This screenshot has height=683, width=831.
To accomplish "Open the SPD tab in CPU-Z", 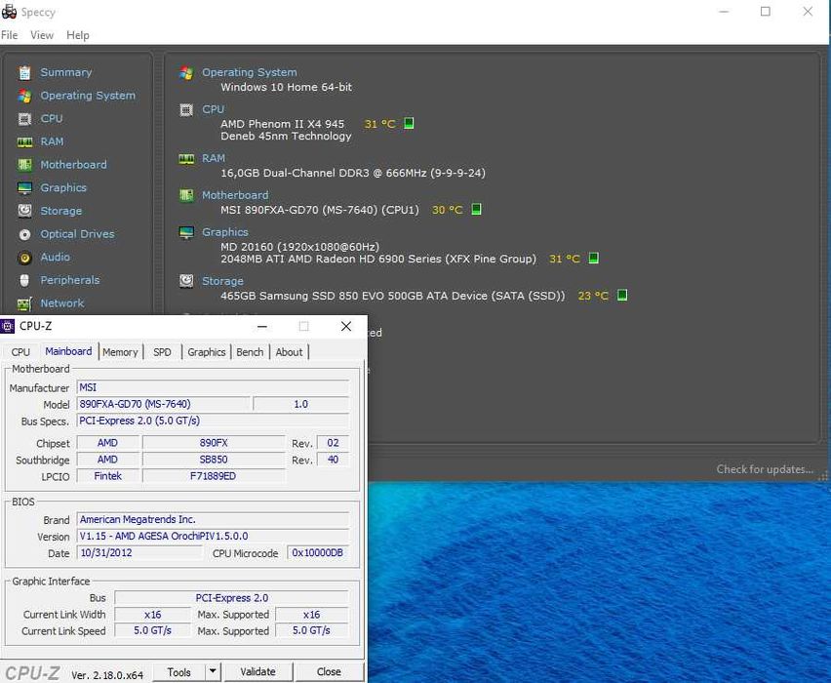I will click(162, 352).
